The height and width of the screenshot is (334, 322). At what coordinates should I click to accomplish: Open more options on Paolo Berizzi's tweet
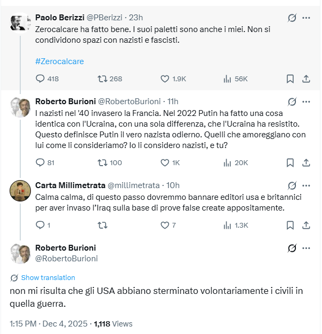306,18
